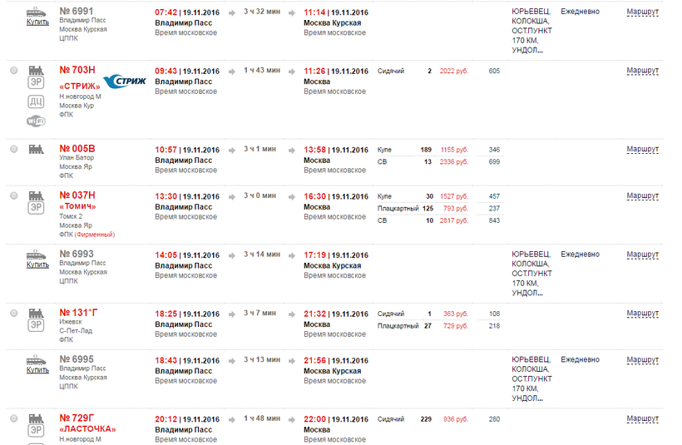
Task: Open Маршрут link for train 005В
Action: pyautogui.click(x=642, y=149)
